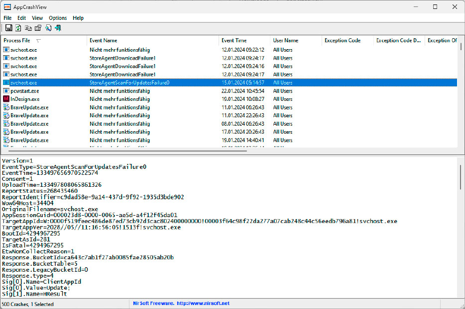Sort by the User Name column header
The height and width of the screenshot is (309, 465).
click(x=296, y=41)
